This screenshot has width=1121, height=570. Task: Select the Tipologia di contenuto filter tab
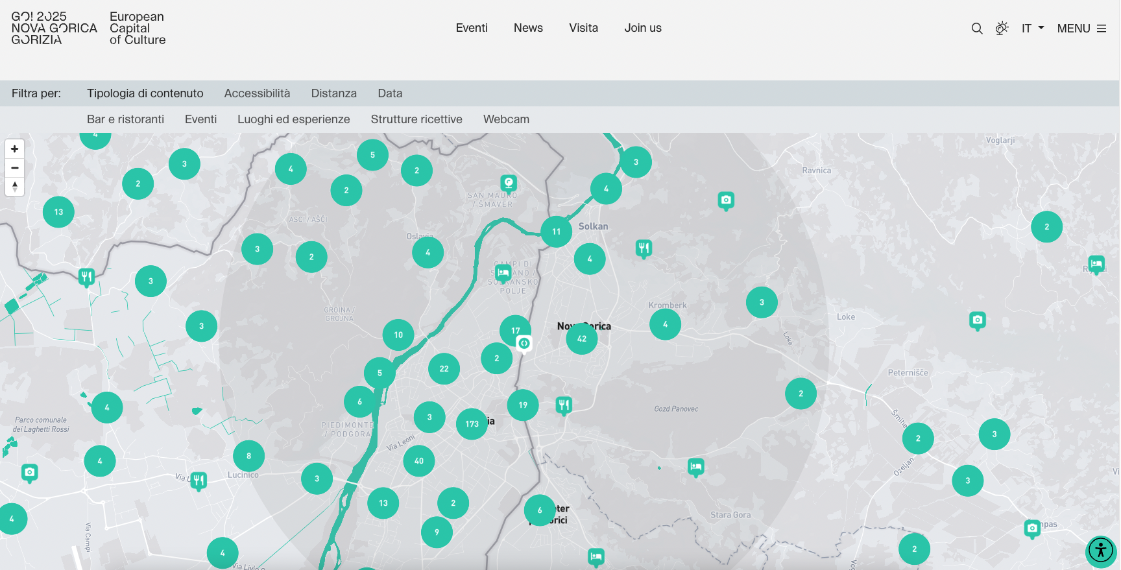click(x=145, y=93)
